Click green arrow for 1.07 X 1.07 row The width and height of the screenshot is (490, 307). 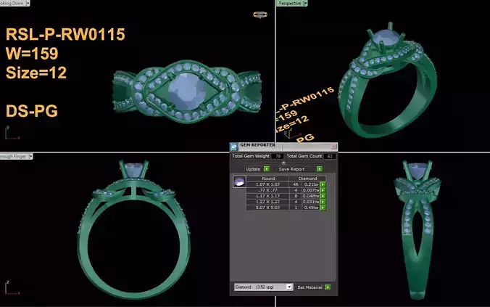[323, 184]
